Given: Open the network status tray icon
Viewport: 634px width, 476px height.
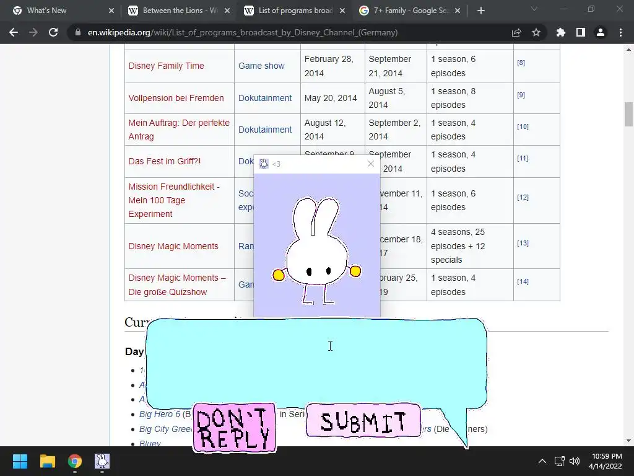Looking at the screenshot, I should pos(559,461).
